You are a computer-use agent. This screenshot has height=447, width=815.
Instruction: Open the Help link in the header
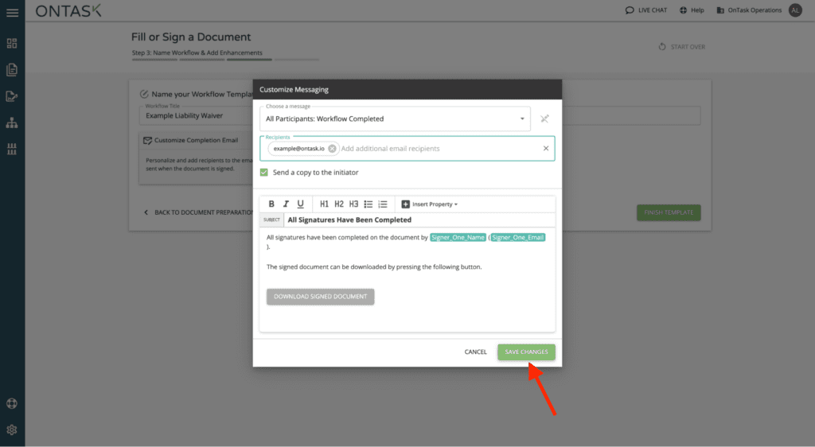pos(692,10)
